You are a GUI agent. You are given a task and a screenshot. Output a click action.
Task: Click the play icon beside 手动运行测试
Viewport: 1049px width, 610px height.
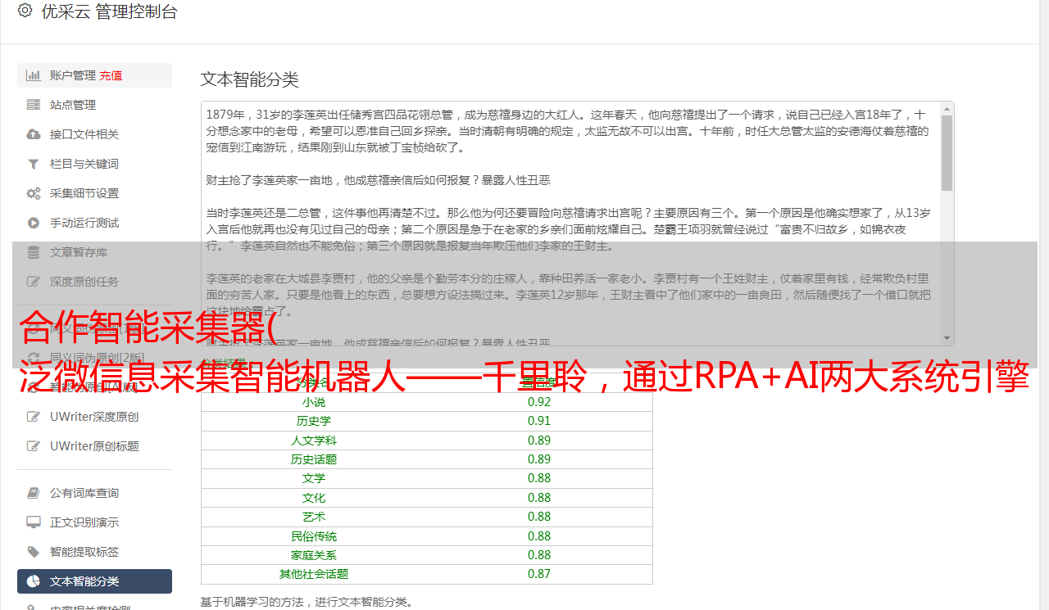[34, 223]
